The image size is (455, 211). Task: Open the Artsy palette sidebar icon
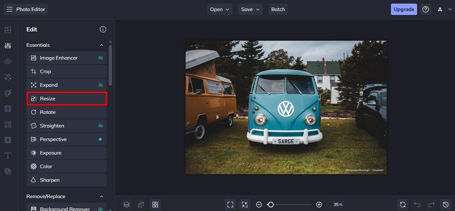(x=8, y=93)
